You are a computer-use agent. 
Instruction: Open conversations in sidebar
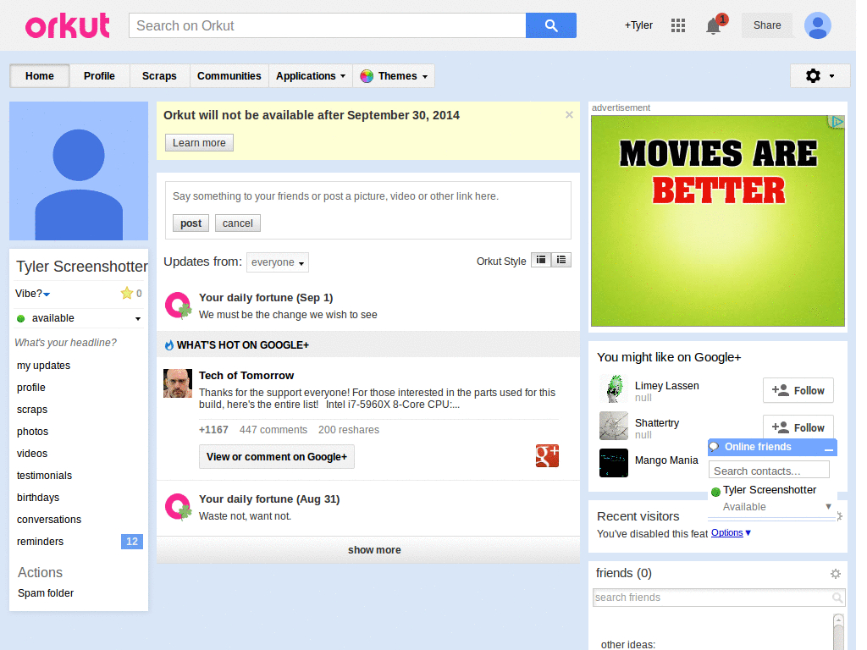(49, 520)
